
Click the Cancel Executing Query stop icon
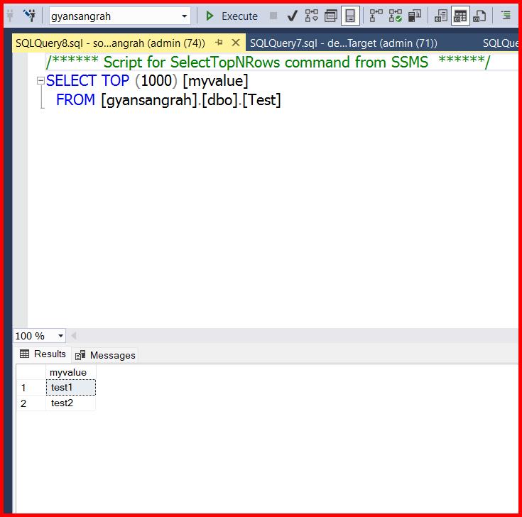pyautogui.click(x=273, y=16)
